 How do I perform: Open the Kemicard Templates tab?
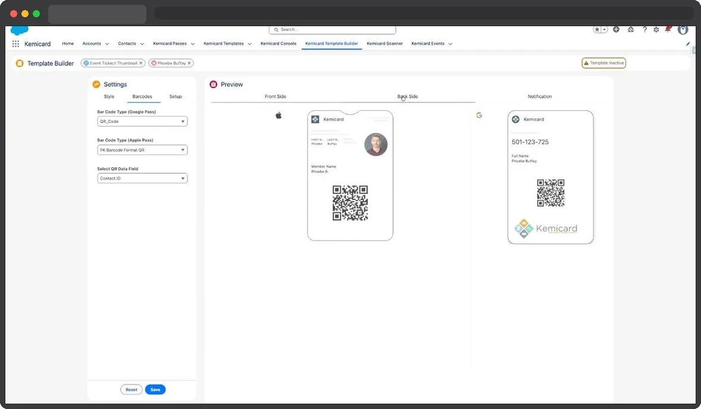pyautogui.click(x=224, y=43)
